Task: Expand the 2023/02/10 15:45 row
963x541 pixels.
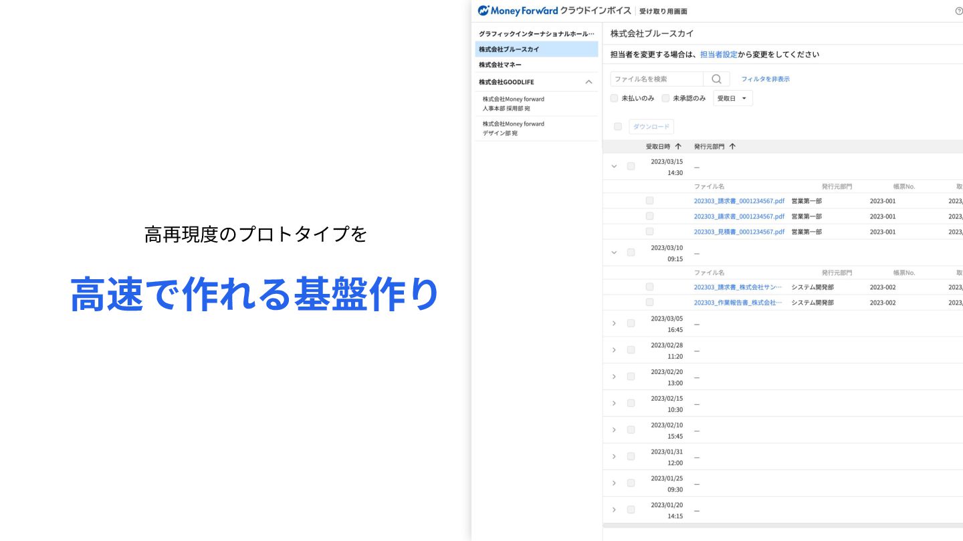Action: [614, 430]
